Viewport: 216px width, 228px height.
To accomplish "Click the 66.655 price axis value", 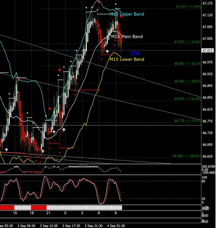I will click(207, 156).
